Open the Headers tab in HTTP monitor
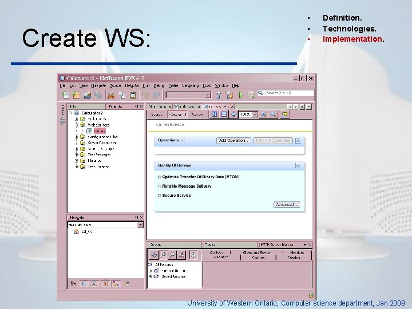Viewport: 412px width, 309px height. point(297,252)
